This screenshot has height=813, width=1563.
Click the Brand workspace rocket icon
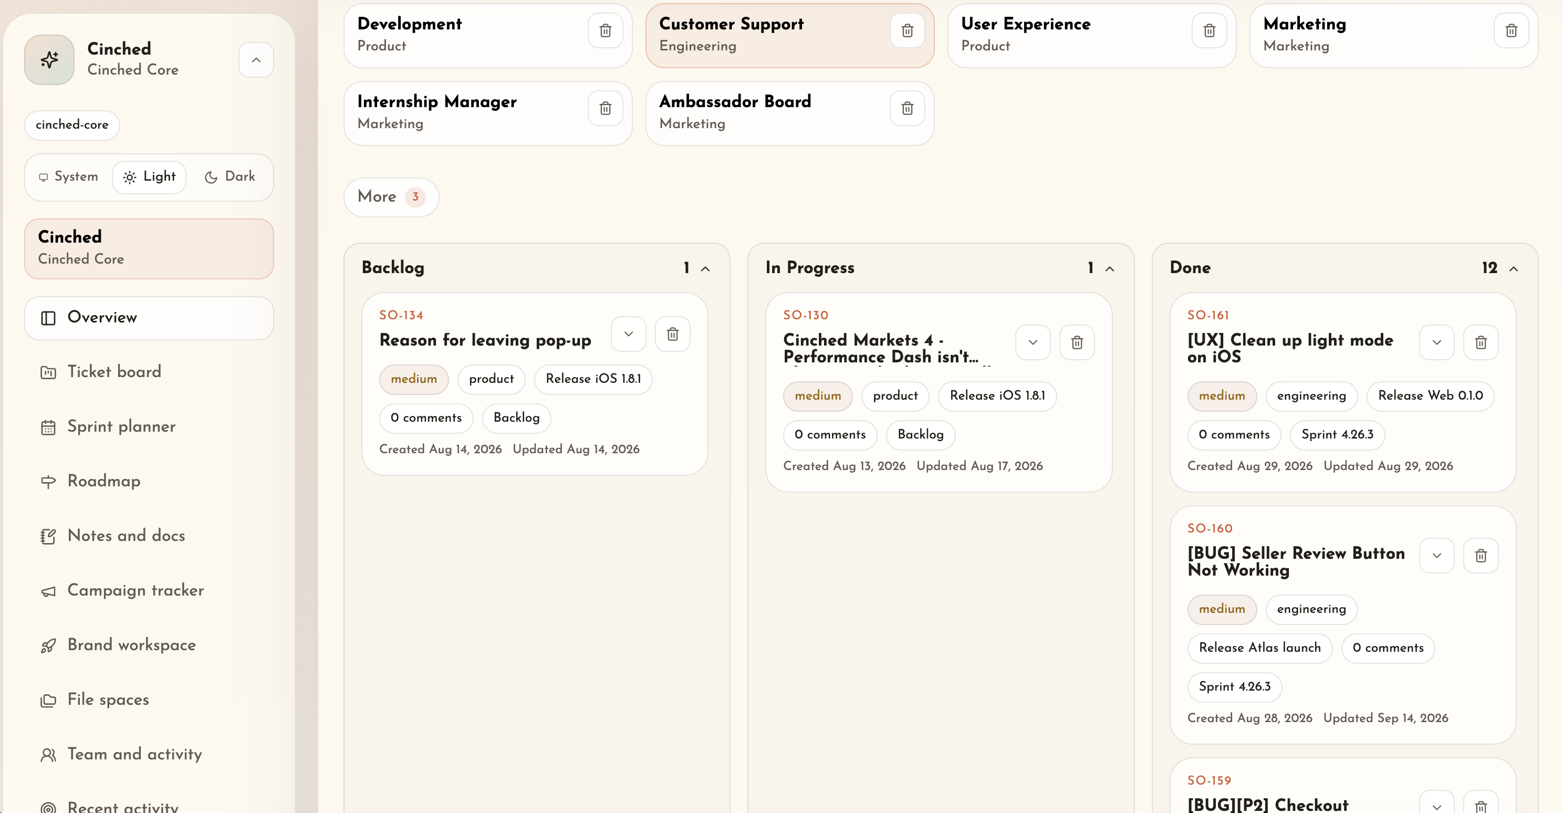coord(48,645)
